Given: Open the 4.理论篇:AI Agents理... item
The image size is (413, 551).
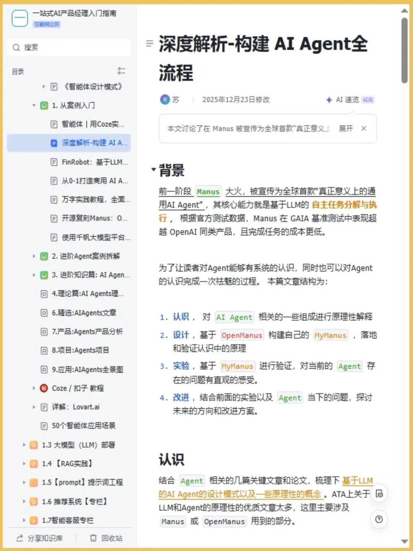Looking at the screenshot, I should [82, 293].
